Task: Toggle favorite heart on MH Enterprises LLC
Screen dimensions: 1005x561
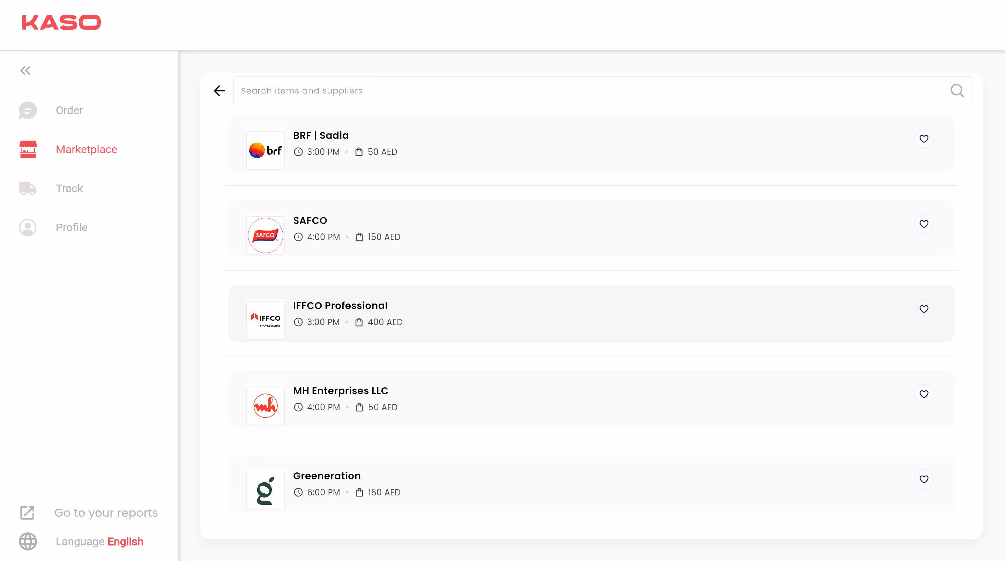Action: pyautogui.click(x=923, y=394)
